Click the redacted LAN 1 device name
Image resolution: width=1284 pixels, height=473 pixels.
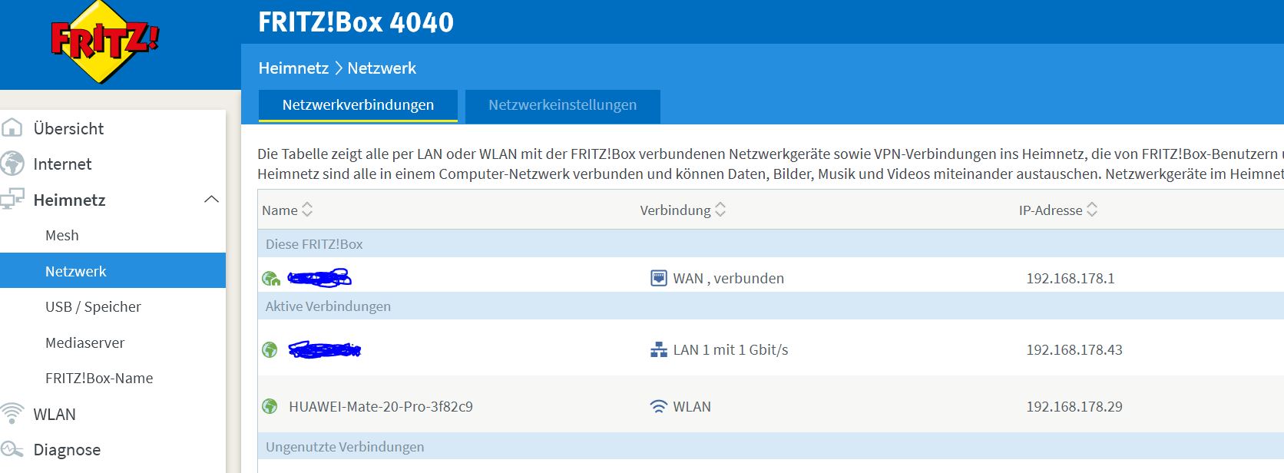coord(324,350)
